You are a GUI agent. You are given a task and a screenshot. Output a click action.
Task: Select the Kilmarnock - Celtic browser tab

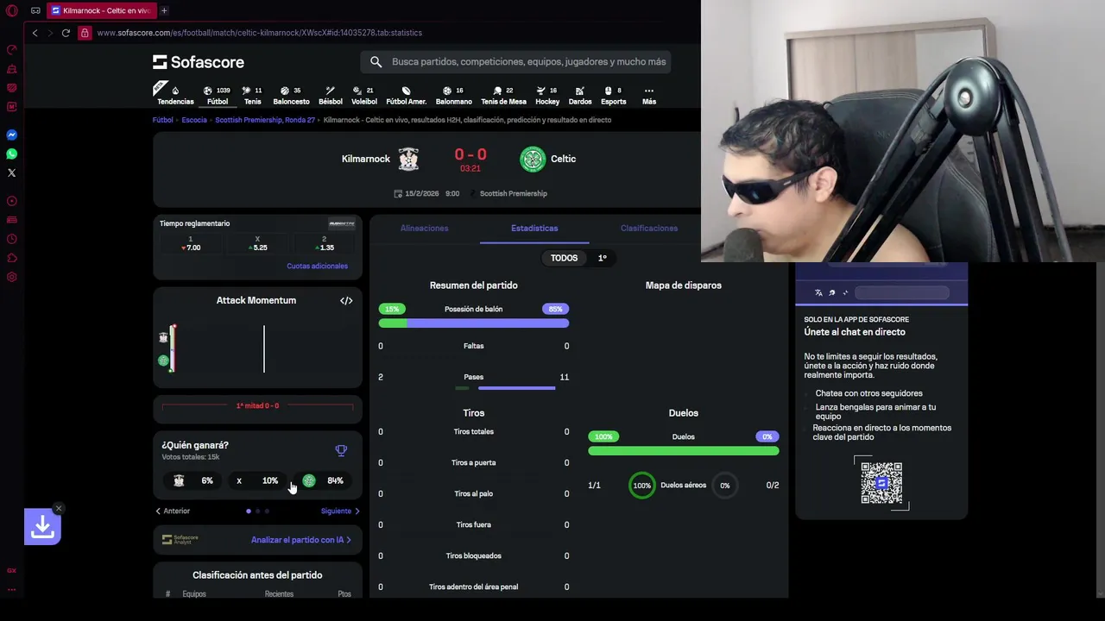(100, 10)
